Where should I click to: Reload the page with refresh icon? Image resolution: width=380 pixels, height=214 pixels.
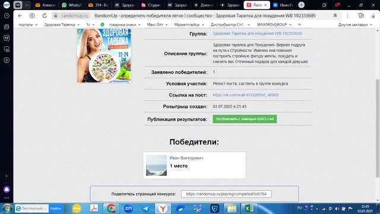[x=45, y=16]
